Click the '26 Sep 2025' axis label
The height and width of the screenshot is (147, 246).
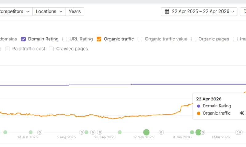105,137
